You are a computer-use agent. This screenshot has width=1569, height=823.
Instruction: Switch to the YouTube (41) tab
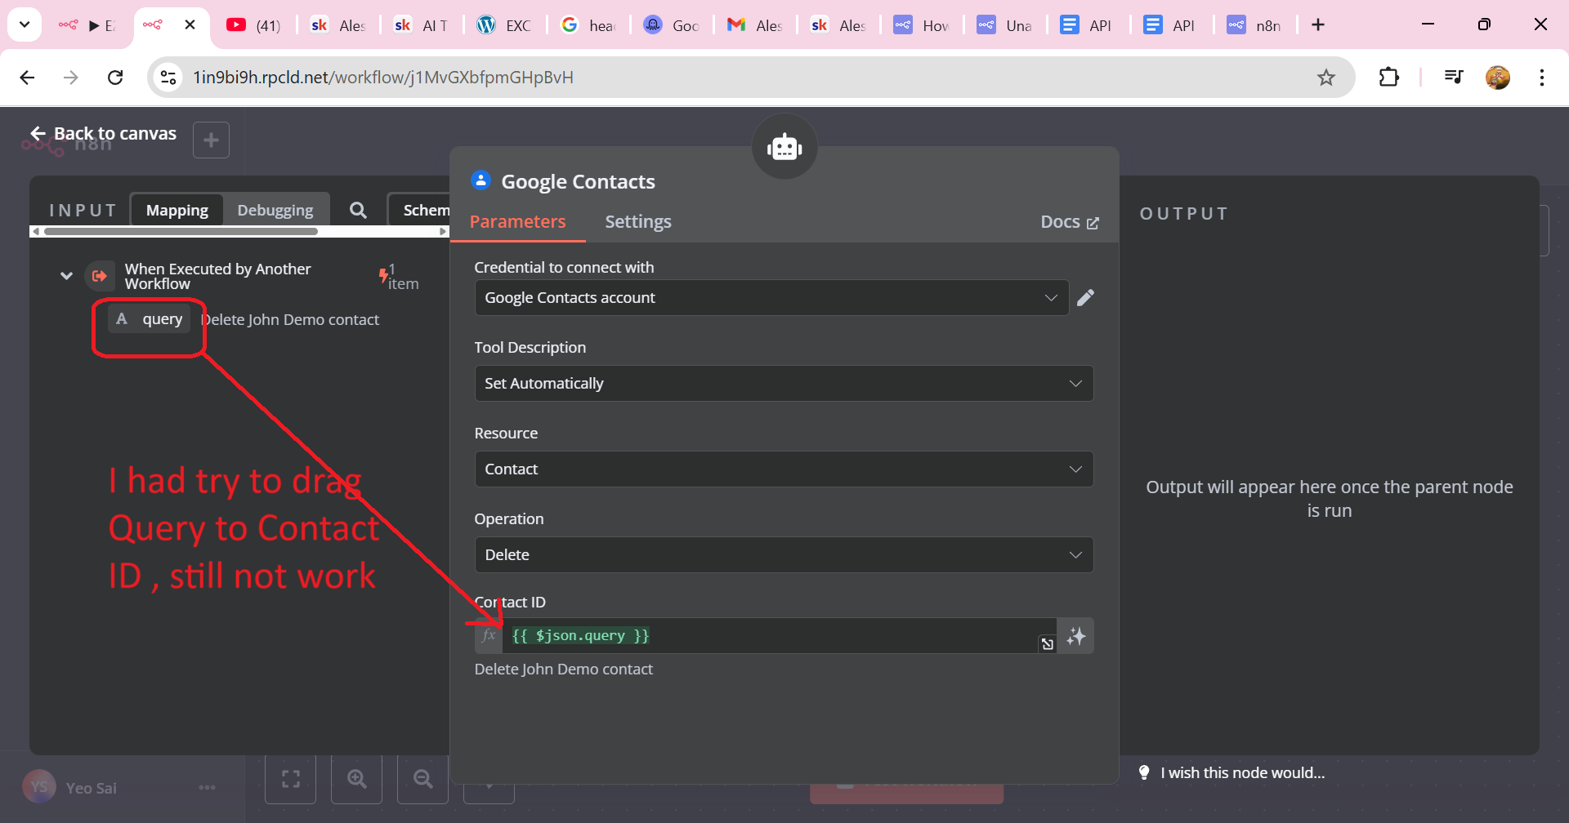click(x=253, y=25)
